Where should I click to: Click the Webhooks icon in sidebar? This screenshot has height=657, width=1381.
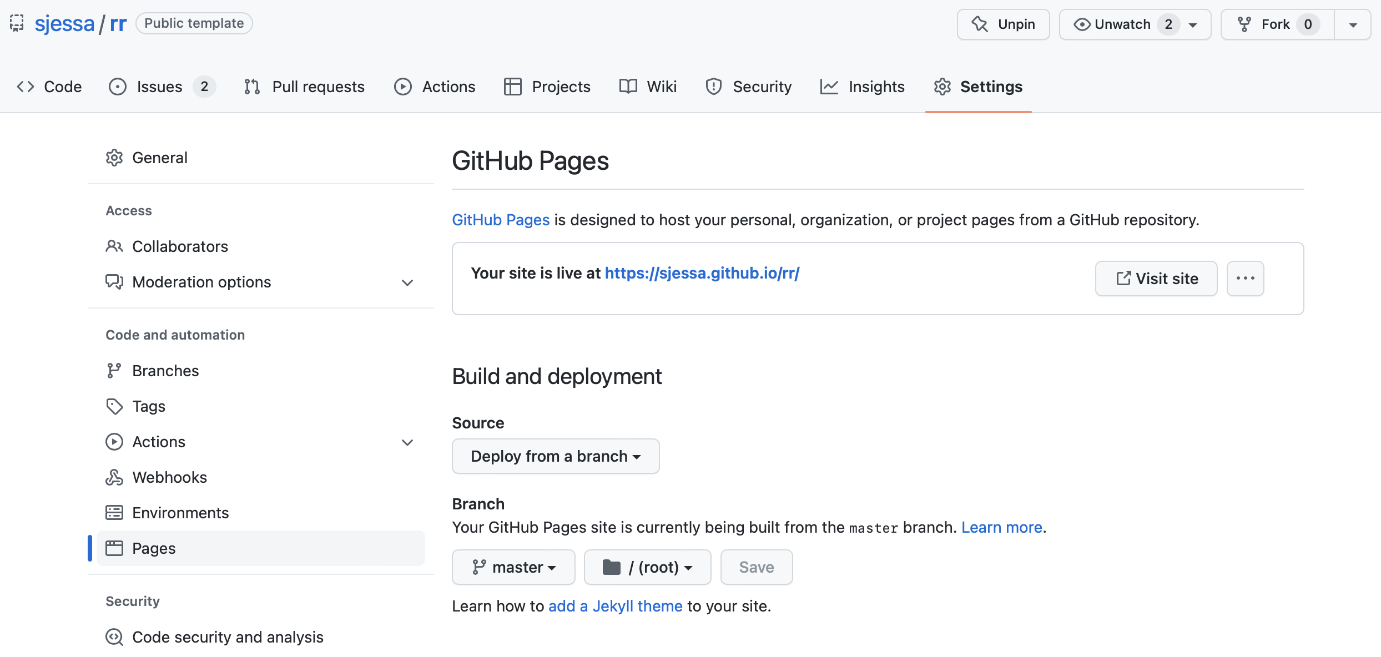(114, 477)
